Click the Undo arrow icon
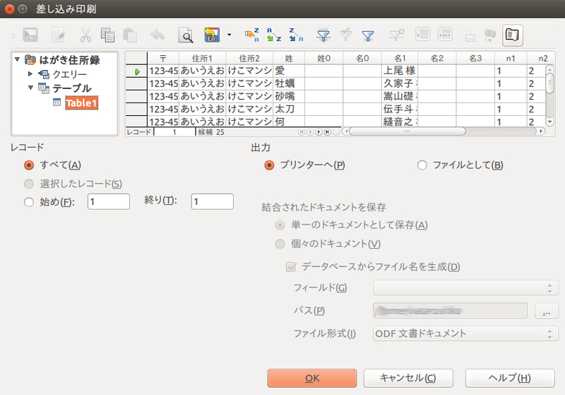 coord(157,35)
